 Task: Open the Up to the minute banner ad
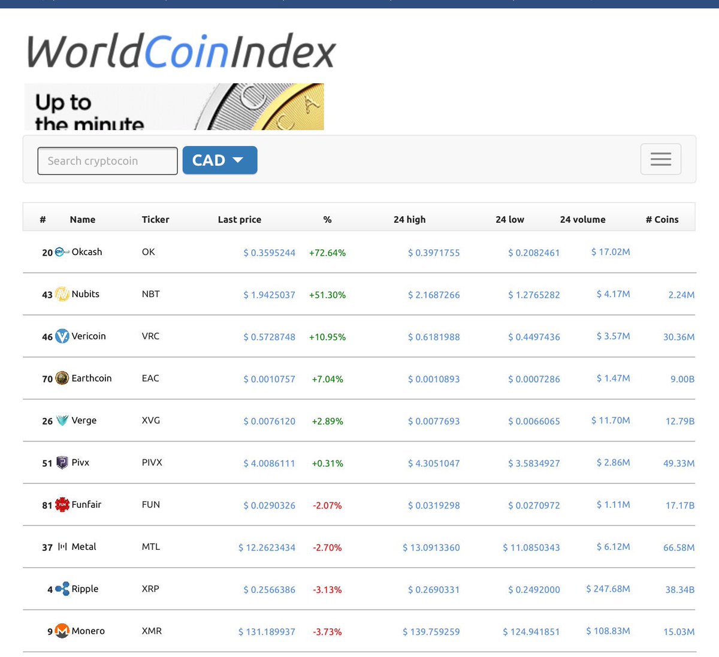(174, 107)
